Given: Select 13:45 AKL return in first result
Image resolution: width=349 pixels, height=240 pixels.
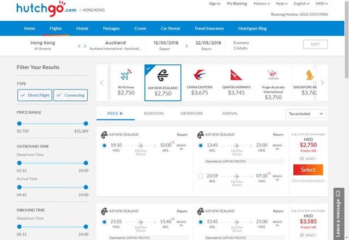Looking at the screenshot, I should 201,146.
